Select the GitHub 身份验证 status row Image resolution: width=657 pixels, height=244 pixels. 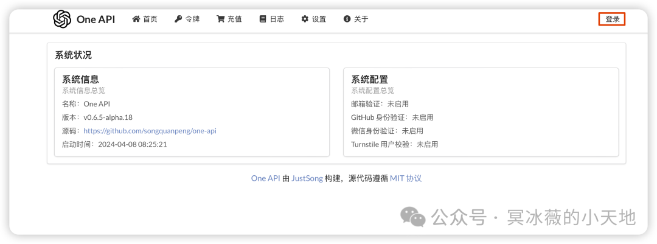click(x=392, y=117)
